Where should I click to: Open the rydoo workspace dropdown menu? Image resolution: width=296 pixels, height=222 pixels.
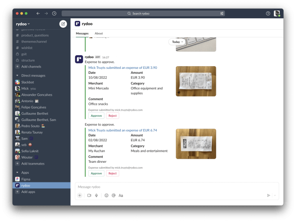pos(23,24)
